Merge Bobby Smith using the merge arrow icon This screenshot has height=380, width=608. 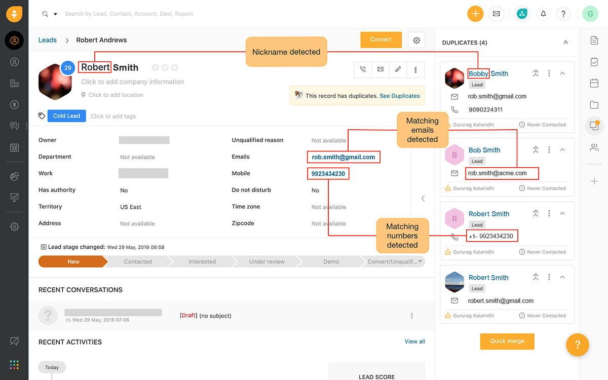click(536, 73)
